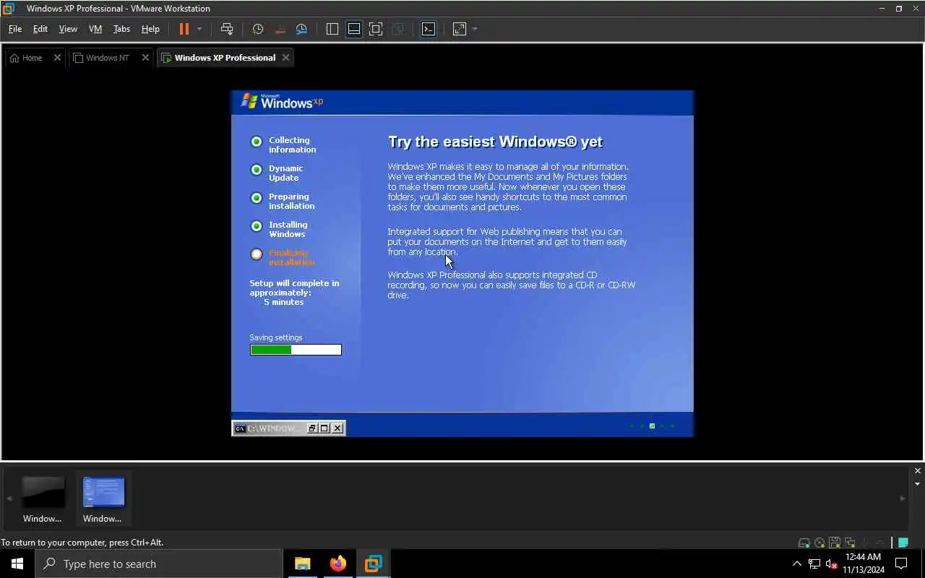The image size is (925, 578).
Task: Open the Edit menu
Action: point(40,29)
